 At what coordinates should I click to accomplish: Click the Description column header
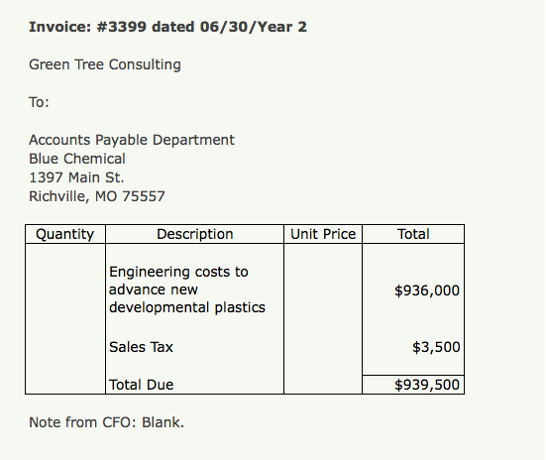[194, 234]
